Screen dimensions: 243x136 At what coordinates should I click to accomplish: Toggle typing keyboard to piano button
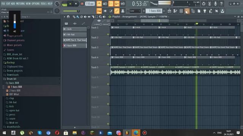[99, 11]
